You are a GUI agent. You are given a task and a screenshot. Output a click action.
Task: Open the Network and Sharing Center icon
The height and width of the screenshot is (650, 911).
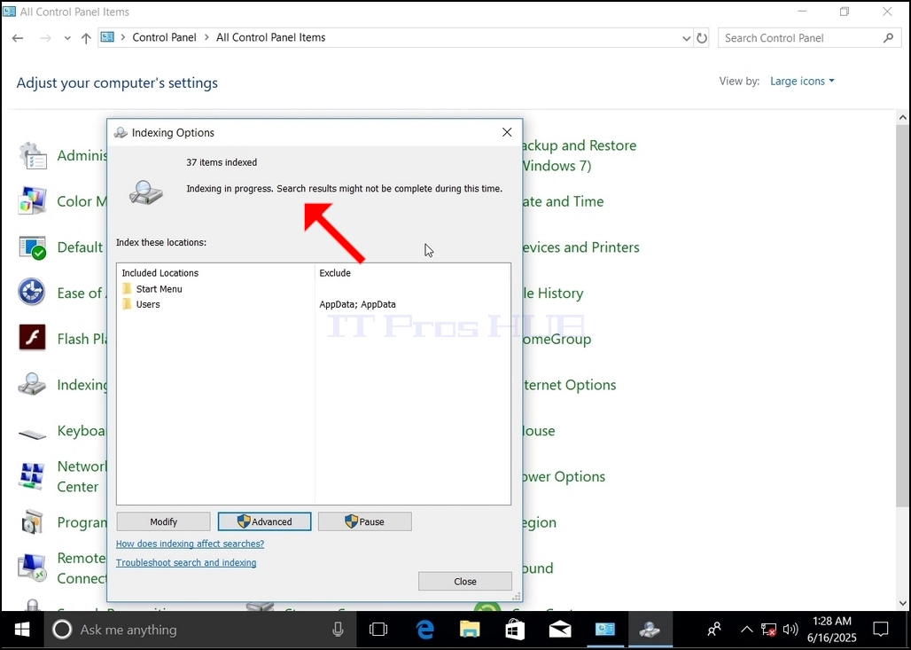point(33,476)
